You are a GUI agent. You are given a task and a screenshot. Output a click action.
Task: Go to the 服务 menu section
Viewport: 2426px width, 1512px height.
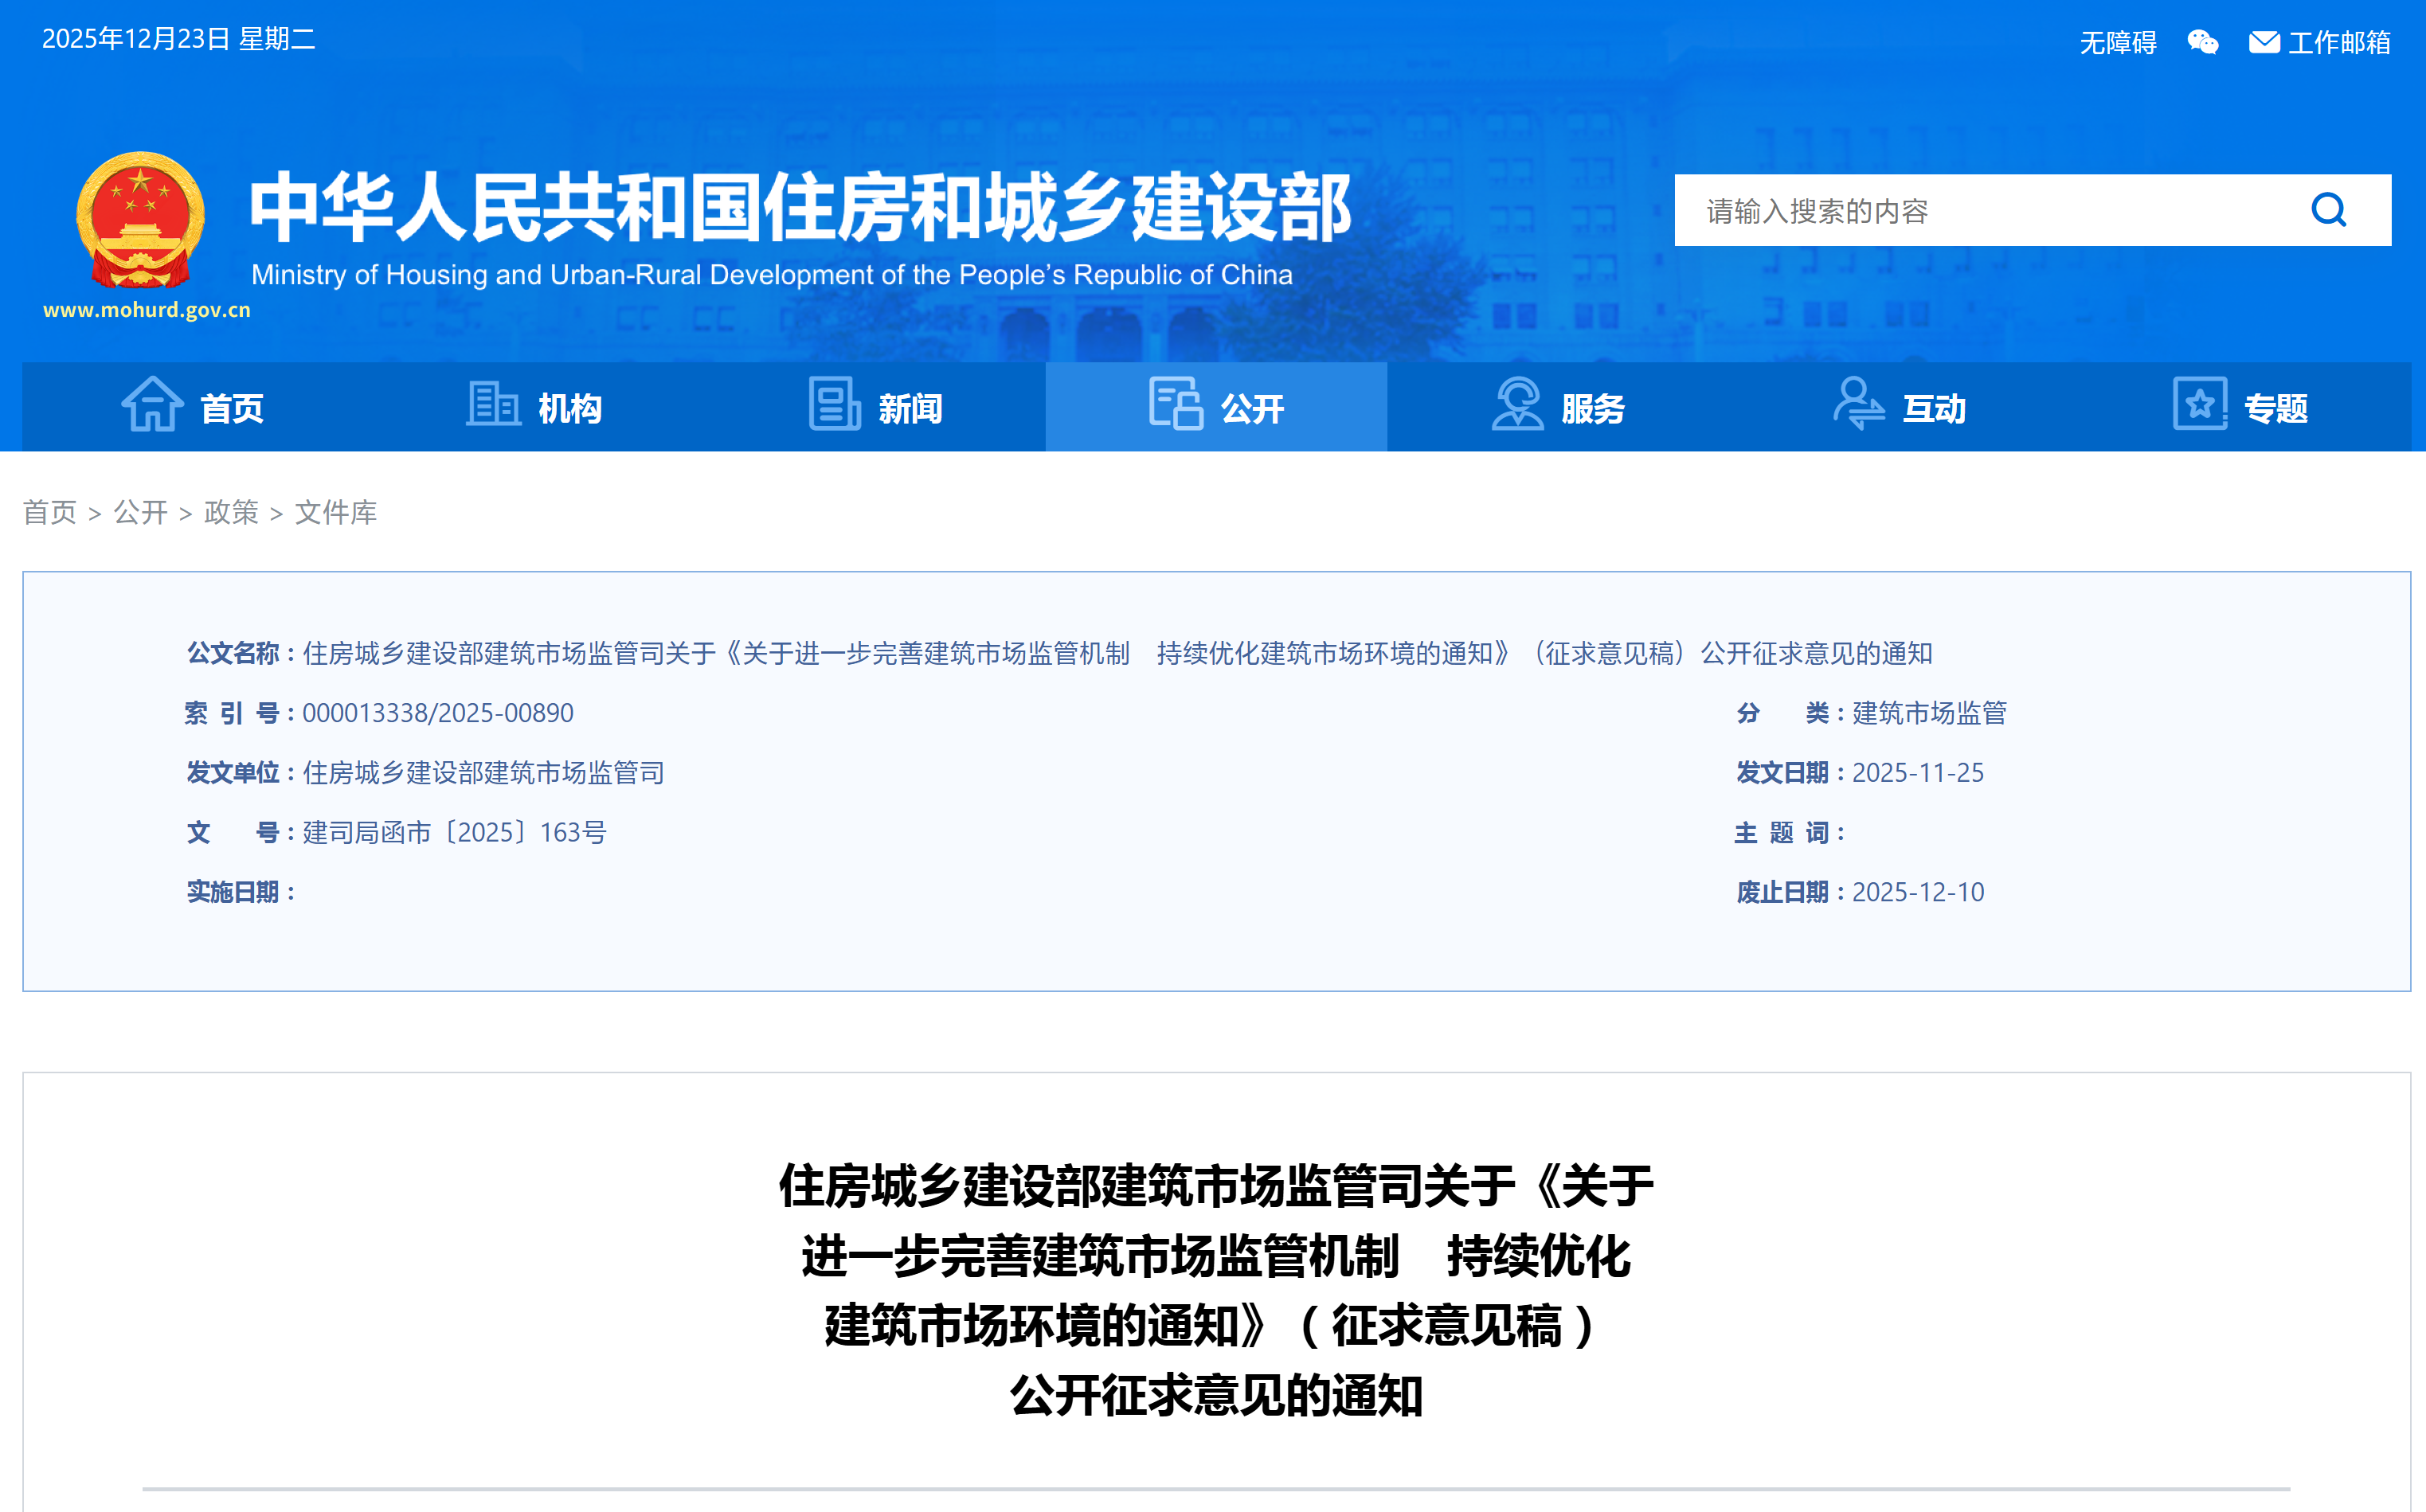[x=1592, y=408]
